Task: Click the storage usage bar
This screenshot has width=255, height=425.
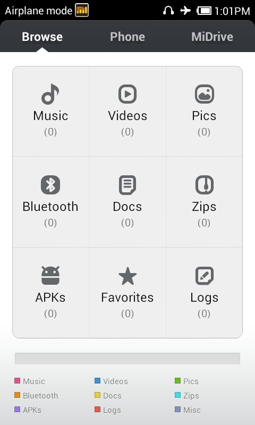Action: coord(127,359)
